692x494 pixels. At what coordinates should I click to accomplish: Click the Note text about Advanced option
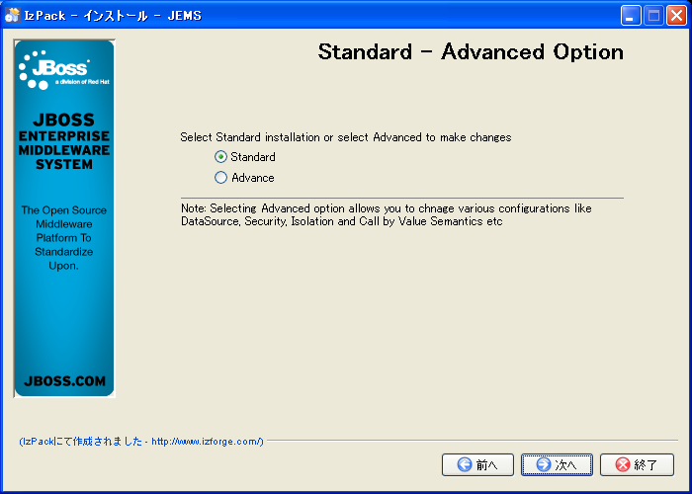coord(395,215)
